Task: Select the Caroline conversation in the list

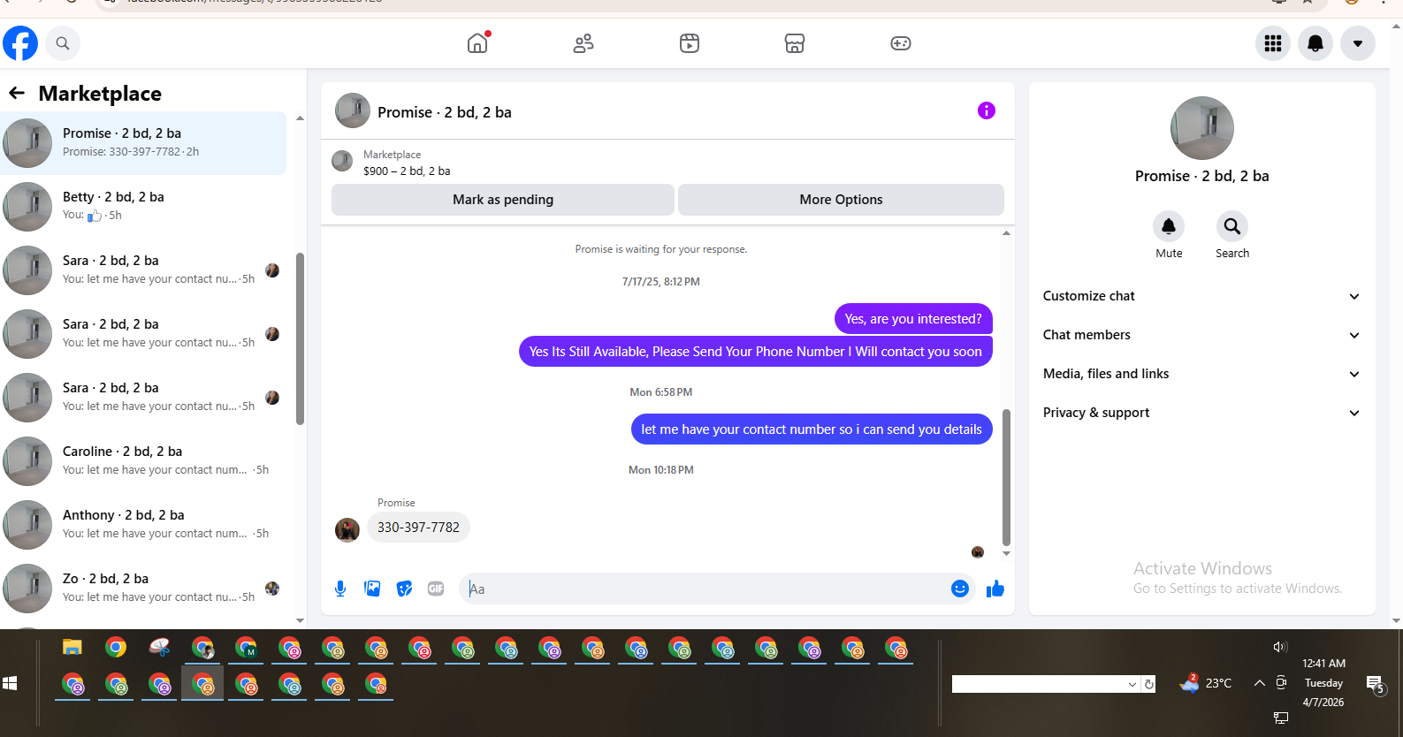Action: tap(143, 461)
